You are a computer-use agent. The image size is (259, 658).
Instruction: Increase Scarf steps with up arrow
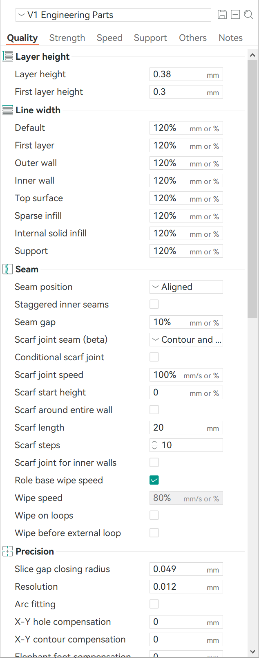pos(154,442)
